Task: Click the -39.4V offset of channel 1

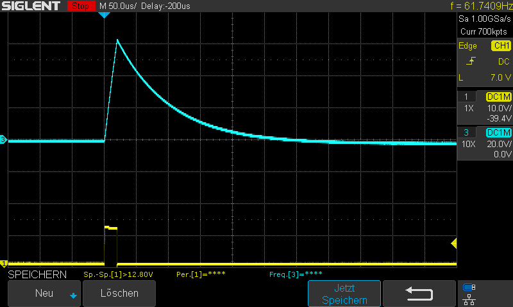Action: pos(499,118)
